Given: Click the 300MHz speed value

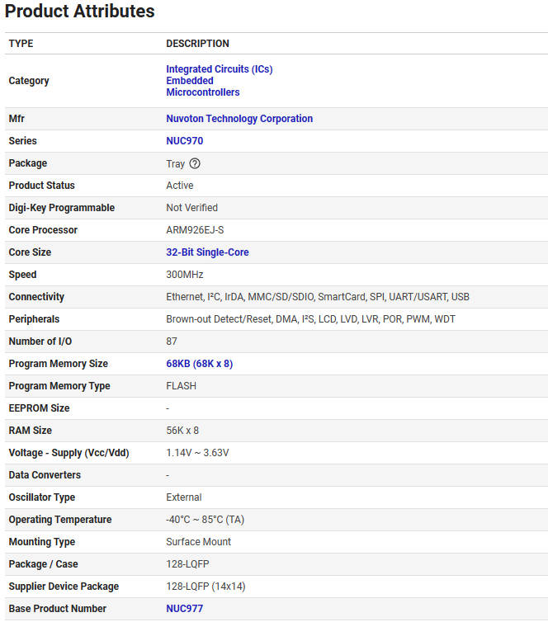Looking at the screenshot, I should [x=184, y=275].
